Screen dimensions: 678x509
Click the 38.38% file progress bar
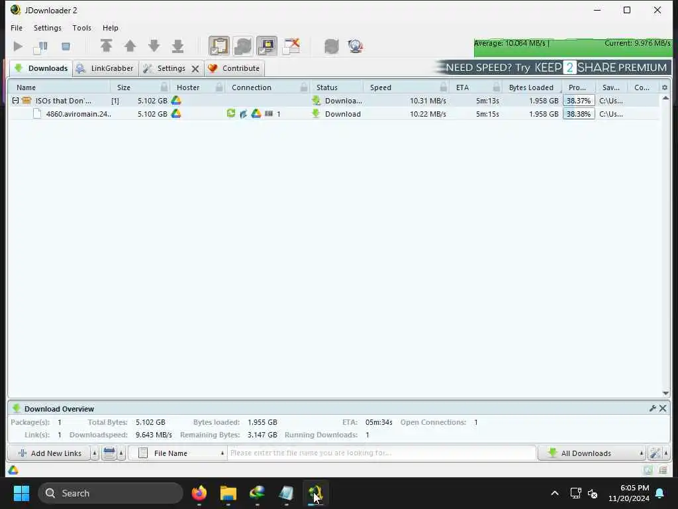click(x=579, y=114)
